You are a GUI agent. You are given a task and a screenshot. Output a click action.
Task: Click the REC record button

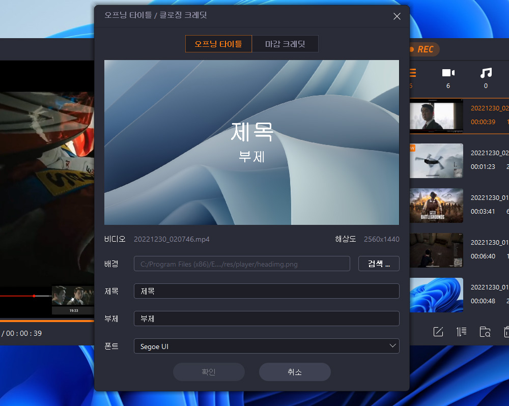425,49
